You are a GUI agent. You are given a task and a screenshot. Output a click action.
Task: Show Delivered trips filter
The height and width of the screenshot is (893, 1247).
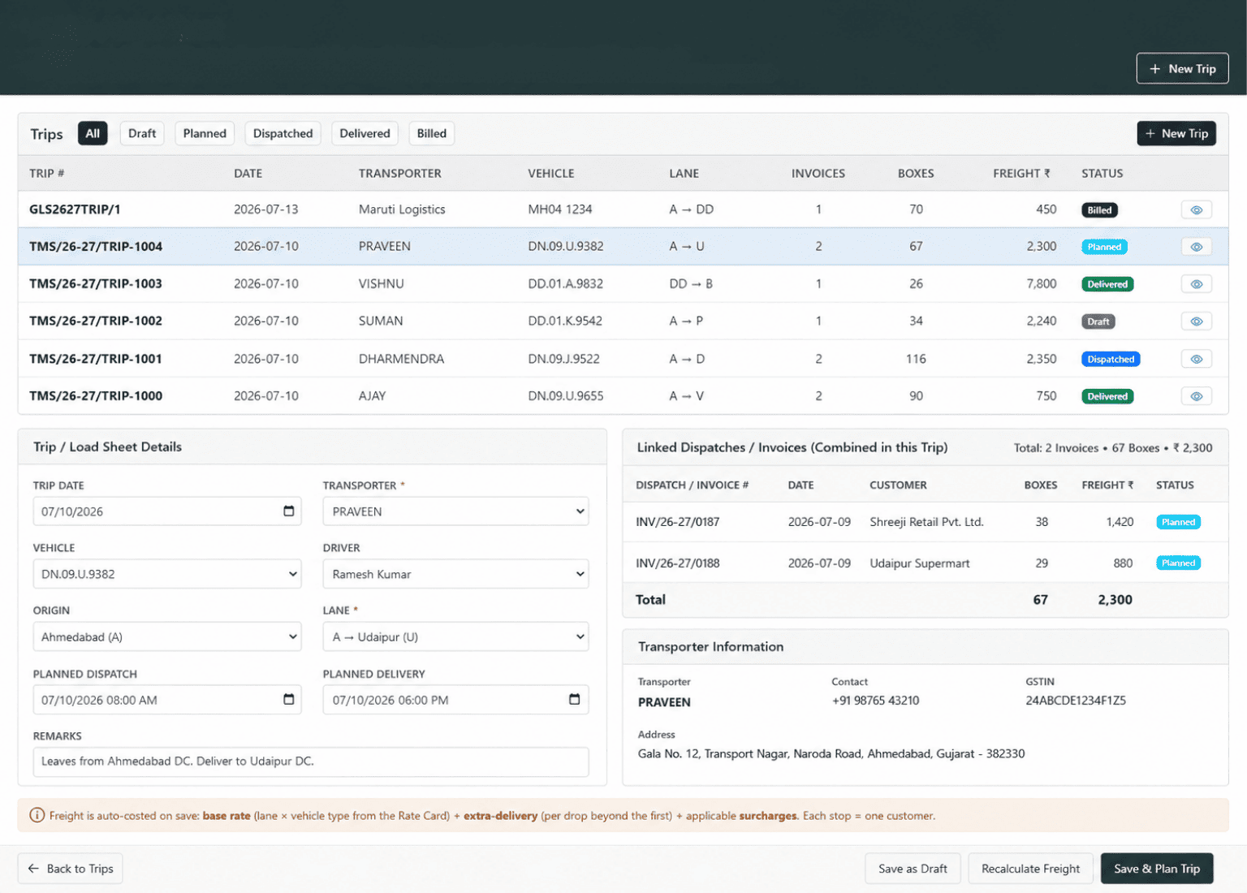[x=365, y=133]
